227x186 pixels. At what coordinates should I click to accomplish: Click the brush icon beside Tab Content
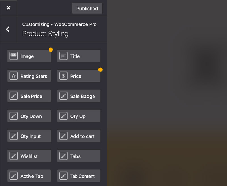(63, 176)
